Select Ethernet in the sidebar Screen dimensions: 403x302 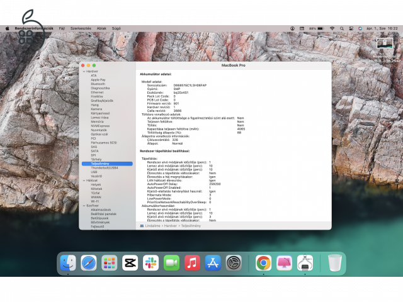click(97, 92)
